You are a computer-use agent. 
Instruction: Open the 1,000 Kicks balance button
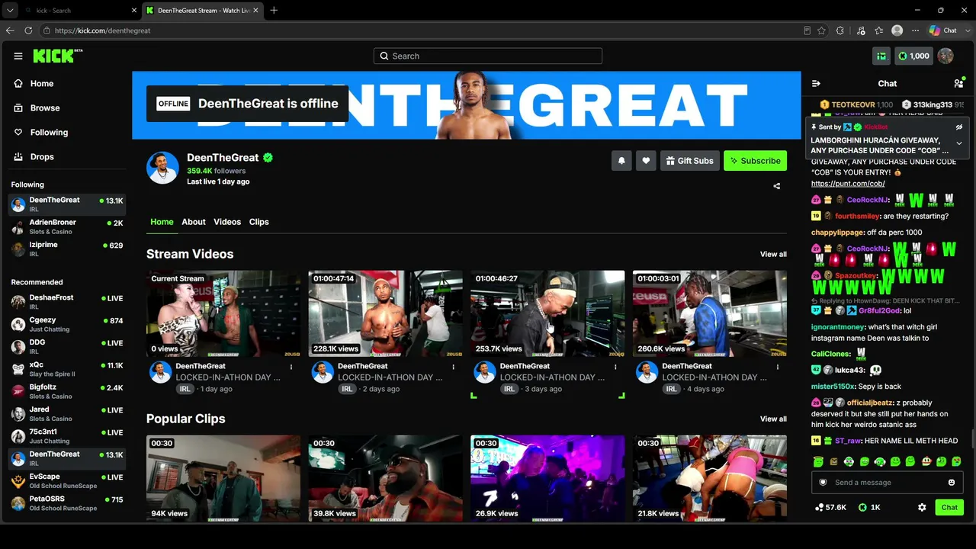coord(913,56)
